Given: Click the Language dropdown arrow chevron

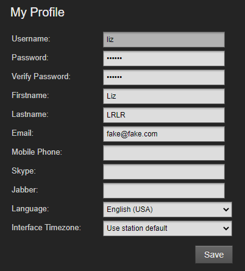Looking at the screenshot, I should coord(226,209).
